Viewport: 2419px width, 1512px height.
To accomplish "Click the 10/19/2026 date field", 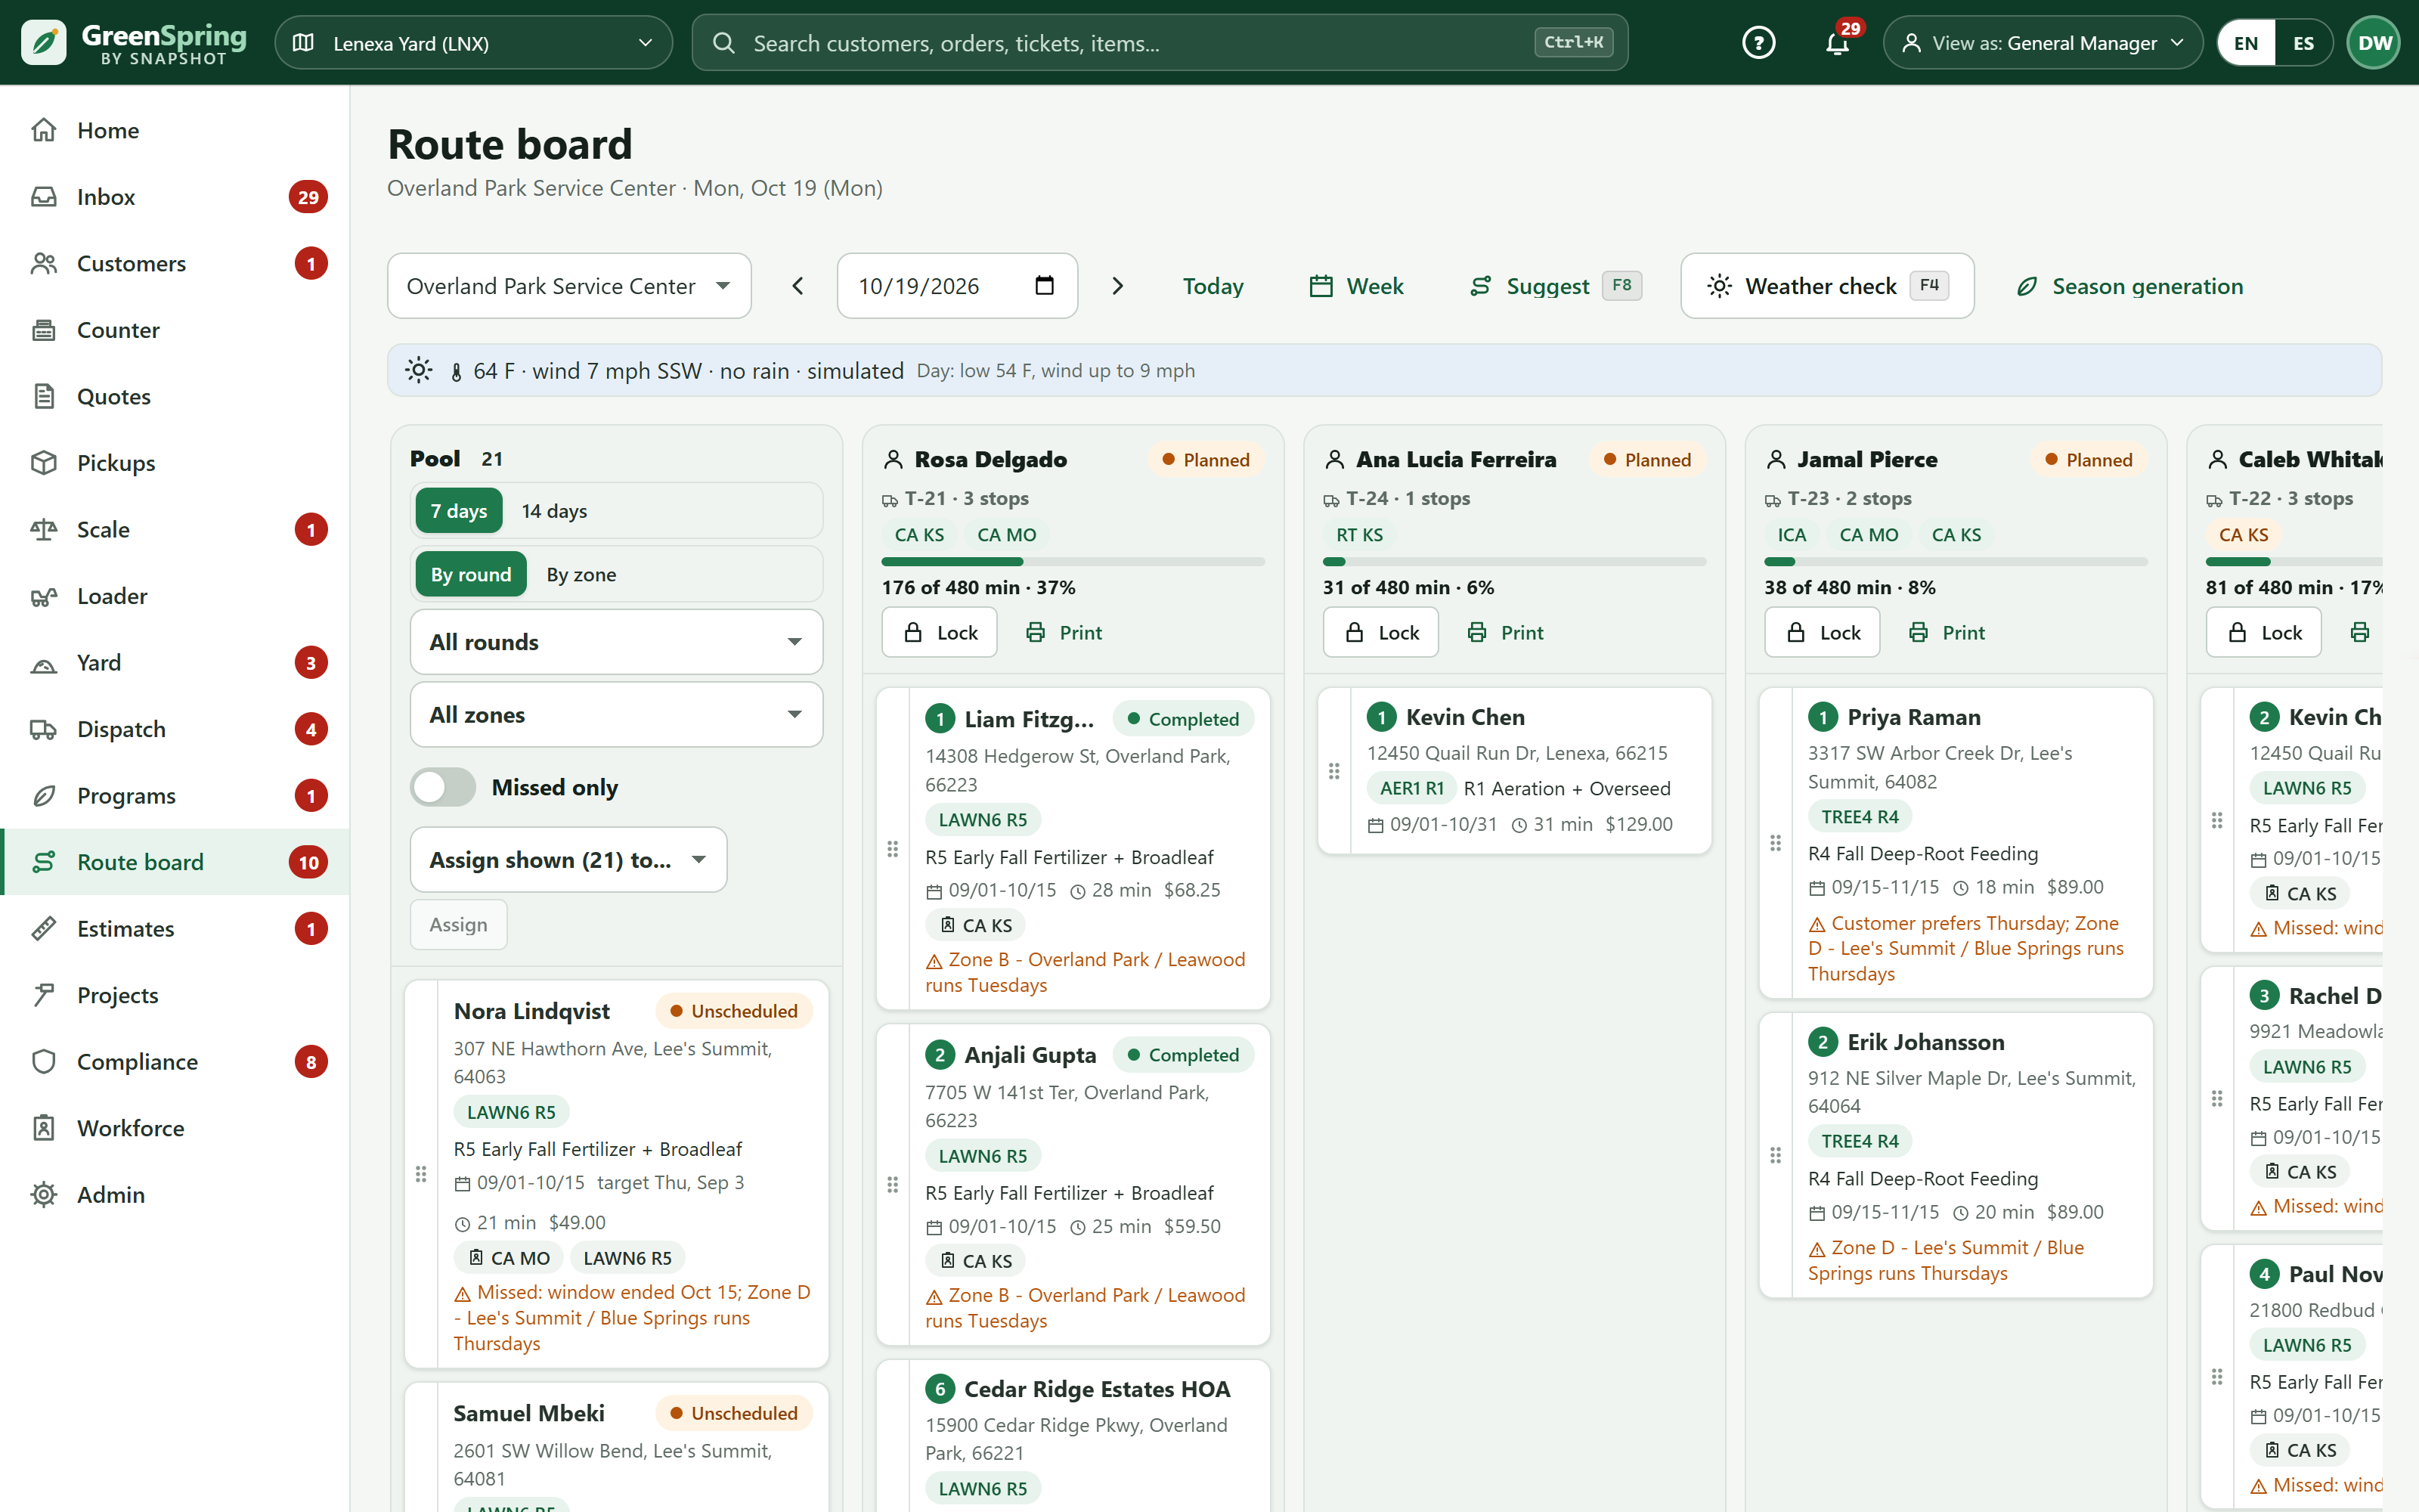I will [956, 286].
